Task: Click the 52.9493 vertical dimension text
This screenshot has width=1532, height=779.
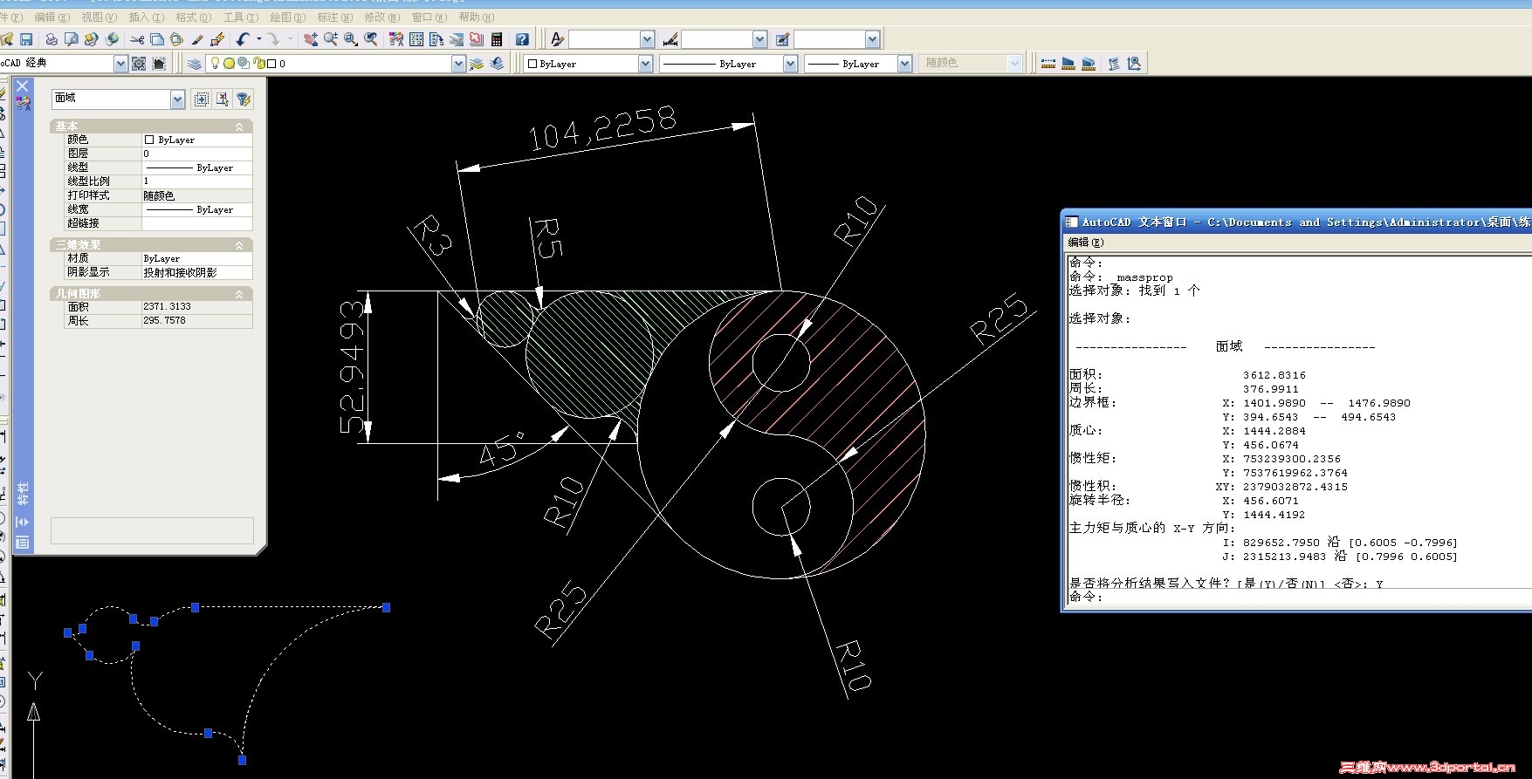Action: [x=352, y=366]
